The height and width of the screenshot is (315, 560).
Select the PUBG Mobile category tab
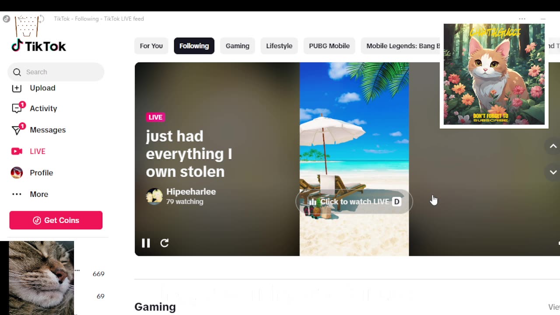coord(329,46)
